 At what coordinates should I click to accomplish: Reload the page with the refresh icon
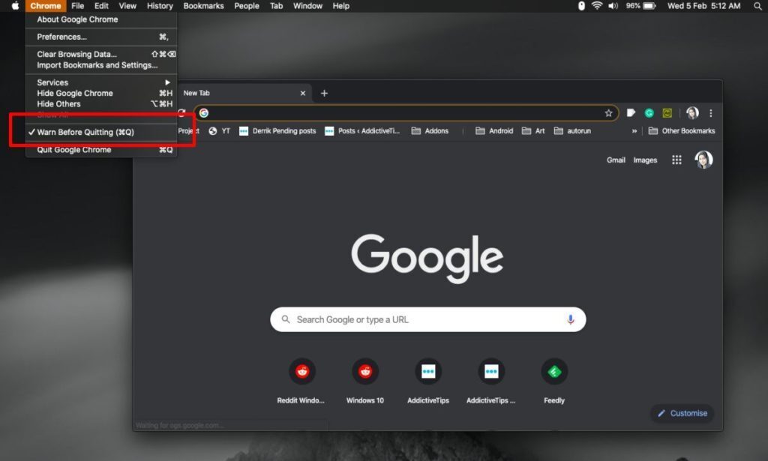(181, 113)
